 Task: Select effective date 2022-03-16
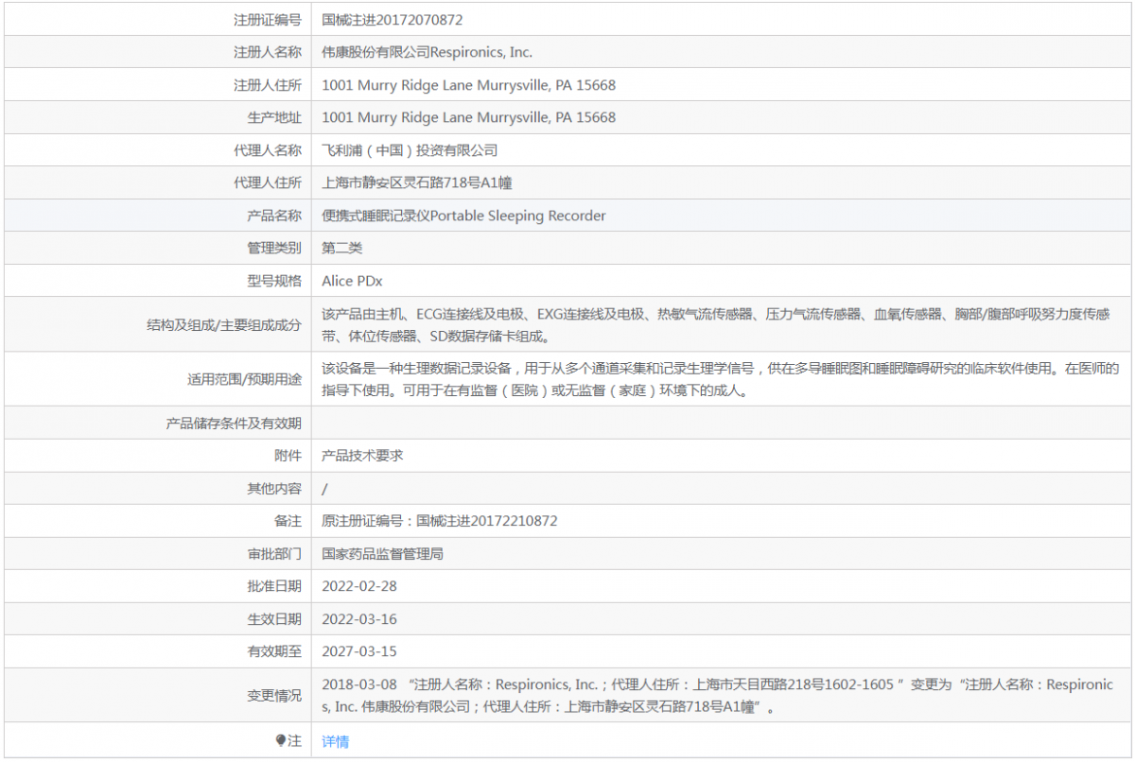(x=359, y=618)
